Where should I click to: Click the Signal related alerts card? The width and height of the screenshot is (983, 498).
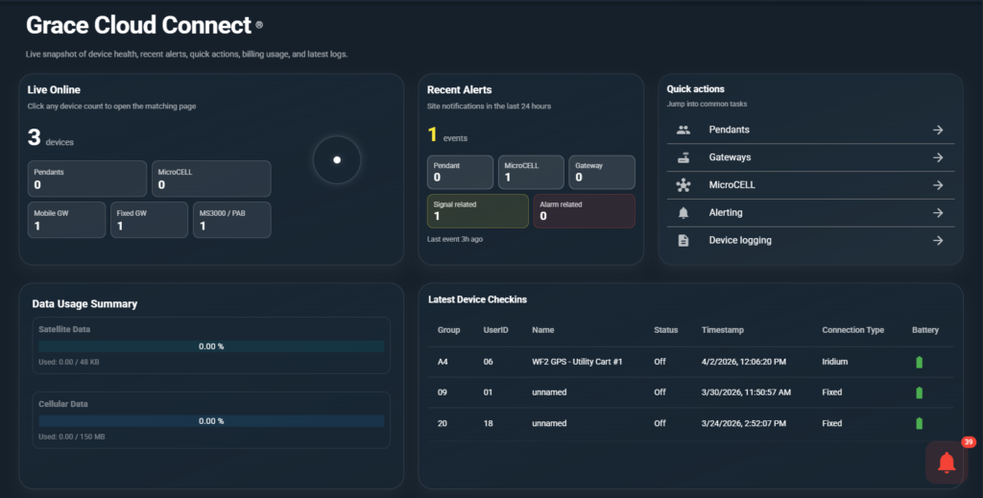[x=478, y=211]
